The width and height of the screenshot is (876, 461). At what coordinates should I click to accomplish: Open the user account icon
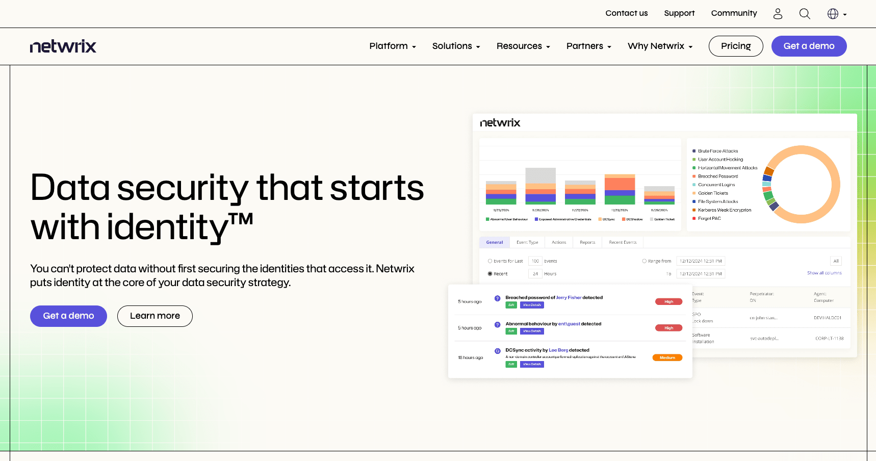click(x=778, y=14)
